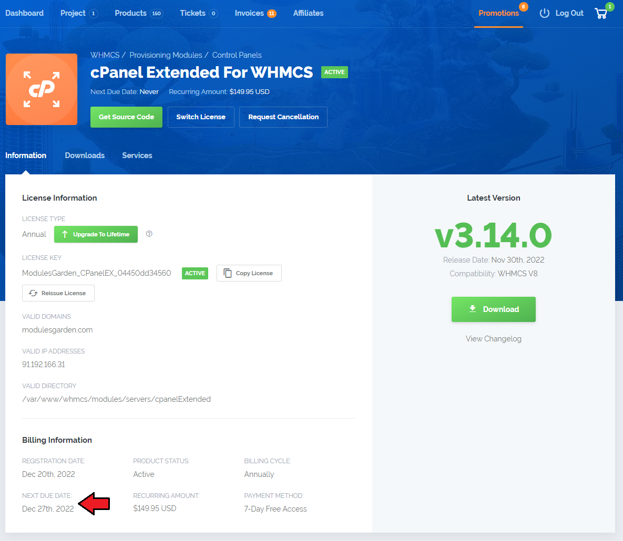This screenshot has width=623, height=541.
Task: Select the Information tab
Action: [x=26, y=155]
